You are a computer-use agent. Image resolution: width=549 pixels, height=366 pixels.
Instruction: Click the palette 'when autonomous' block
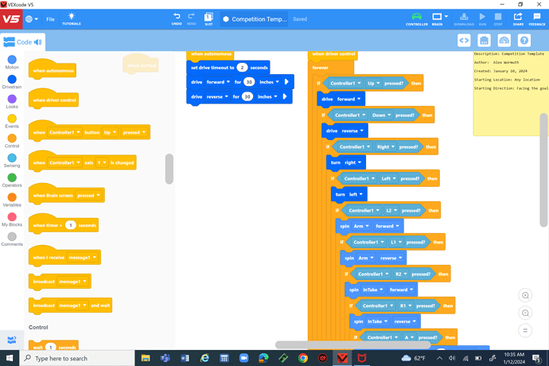click(53, 68)
